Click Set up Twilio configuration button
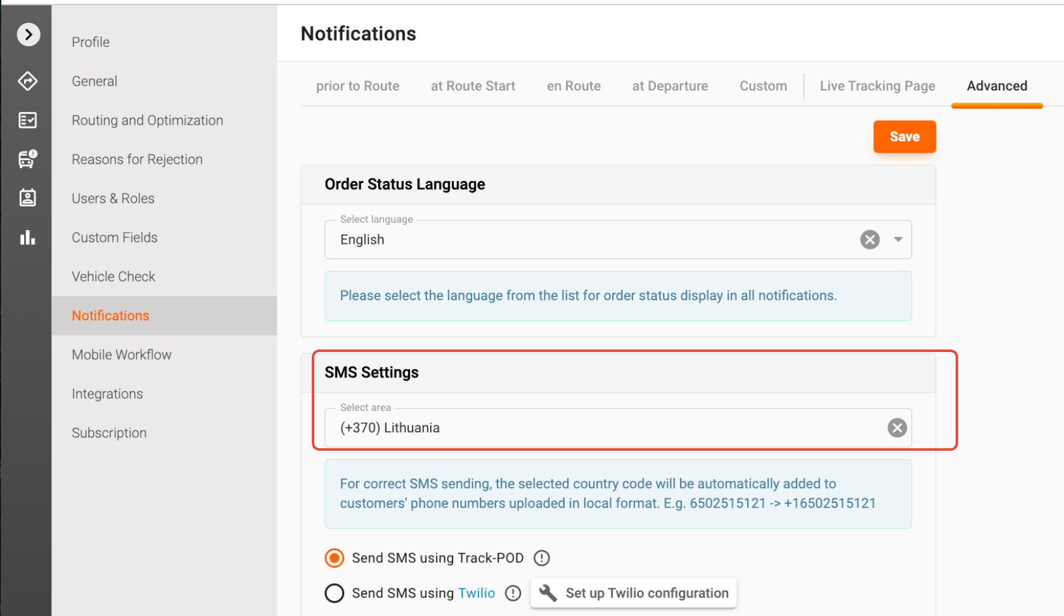This screenshot has width=1064, height=616. [x=634, y=593]
